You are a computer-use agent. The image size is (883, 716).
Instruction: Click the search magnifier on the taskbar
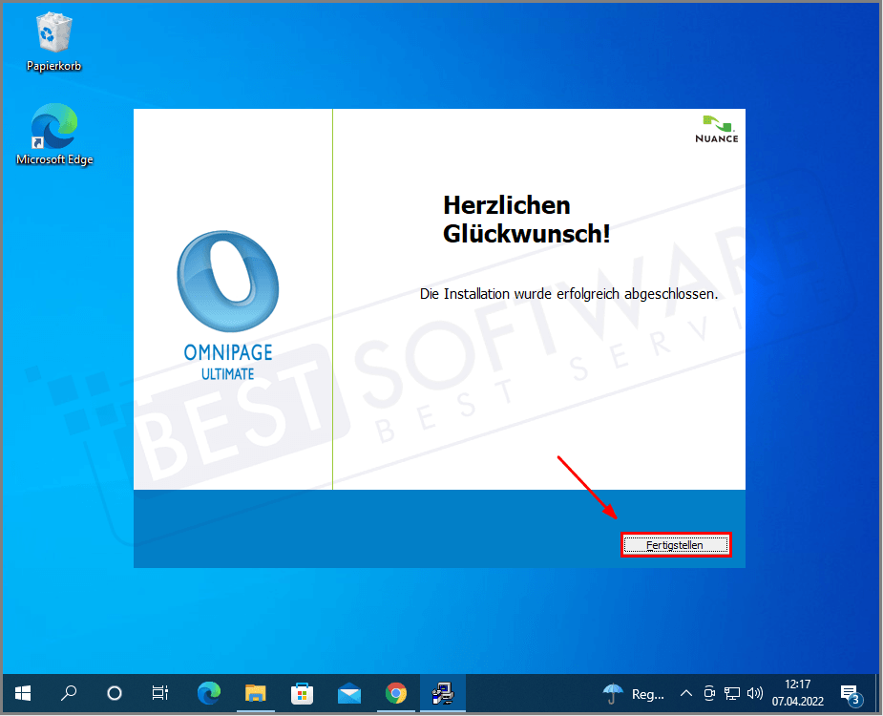[x=69, y=693]
